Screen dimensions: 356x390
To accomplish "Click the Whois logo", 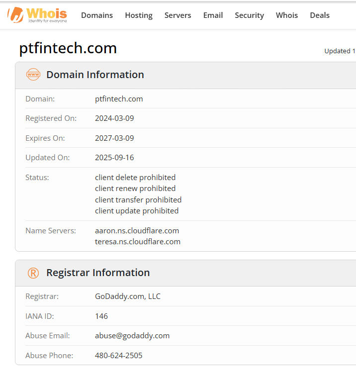I will tap(37, 15).
